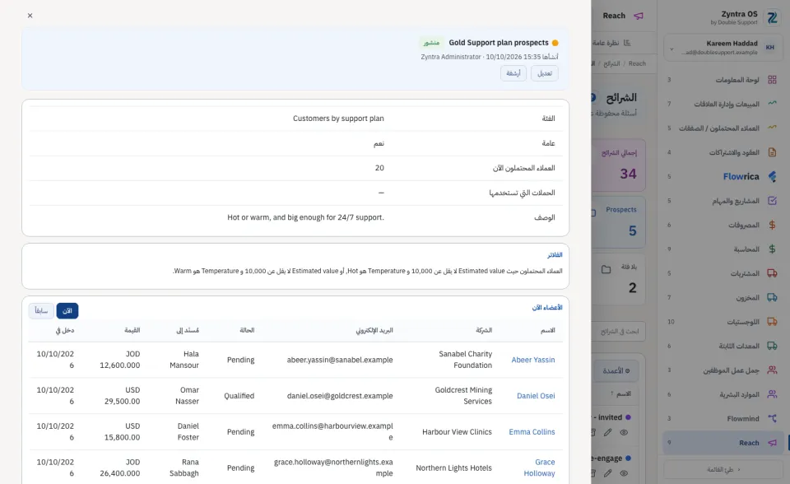This screenshot has width=790, height=484.
Task: Open المبيعات وإدارة العلاقات sidebar icon
Action: click(772, 104)
